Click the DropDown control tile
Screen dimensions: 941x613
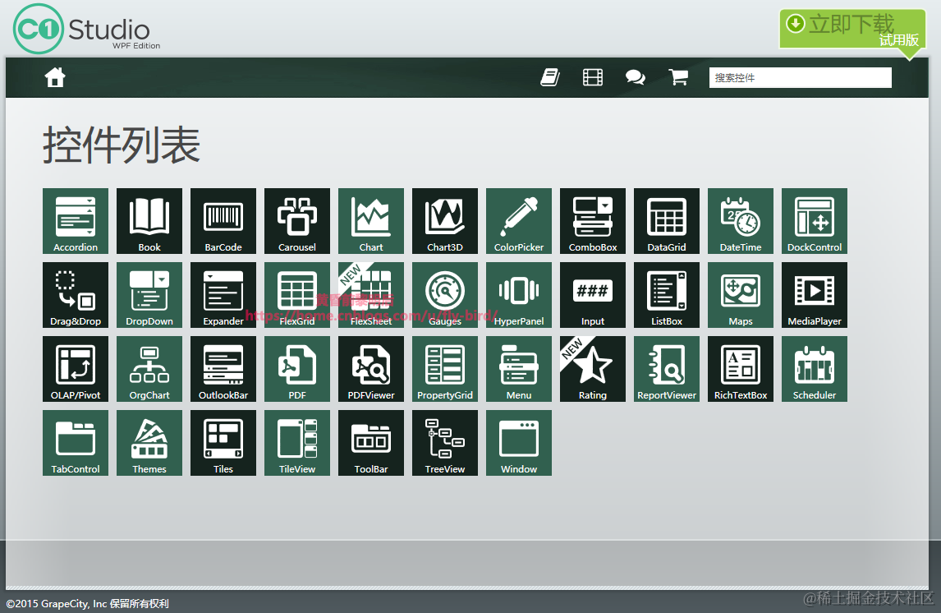click(x=149, y=295)
